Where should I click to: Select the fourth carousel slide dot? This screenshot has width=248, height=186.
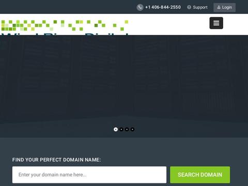(x=132, y=129)
